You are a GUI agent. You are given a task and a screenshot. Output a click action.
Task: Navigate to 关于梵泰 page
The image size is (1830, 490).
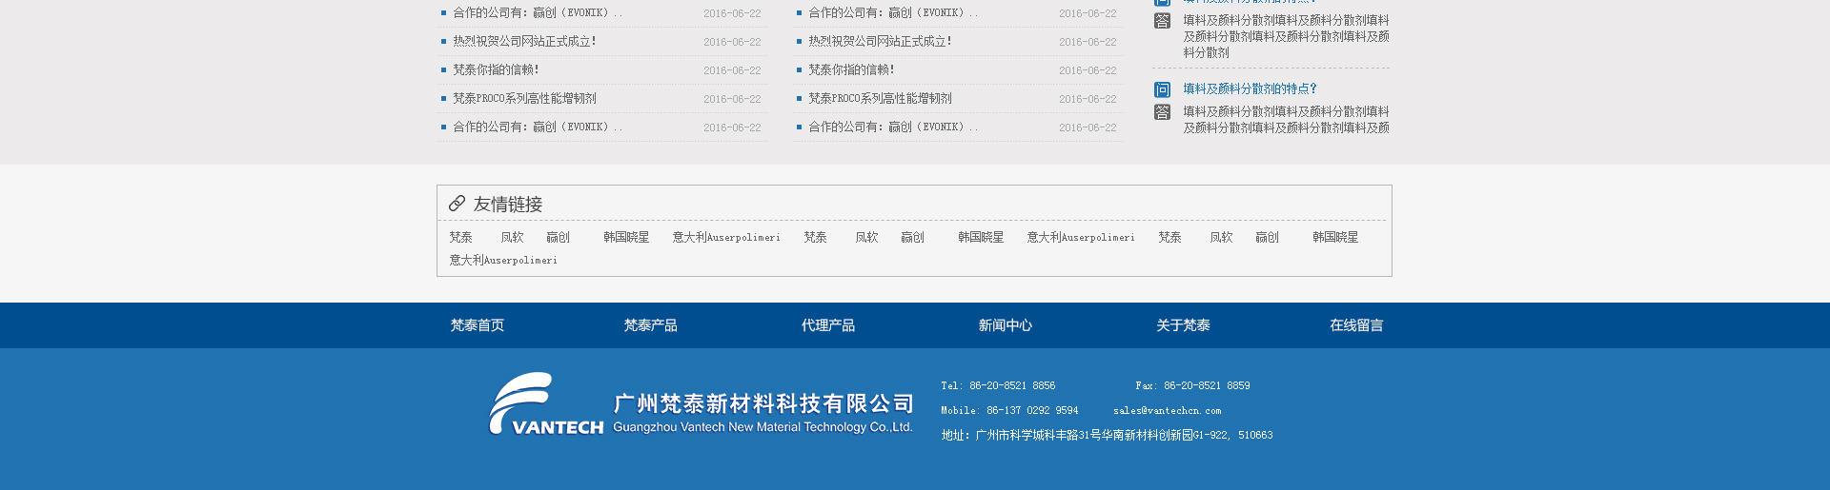(1183, 325)
